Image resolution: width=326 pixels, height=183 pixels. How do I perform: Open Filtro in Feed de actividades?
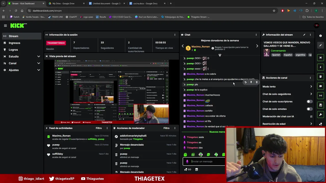tap(99, 128)
